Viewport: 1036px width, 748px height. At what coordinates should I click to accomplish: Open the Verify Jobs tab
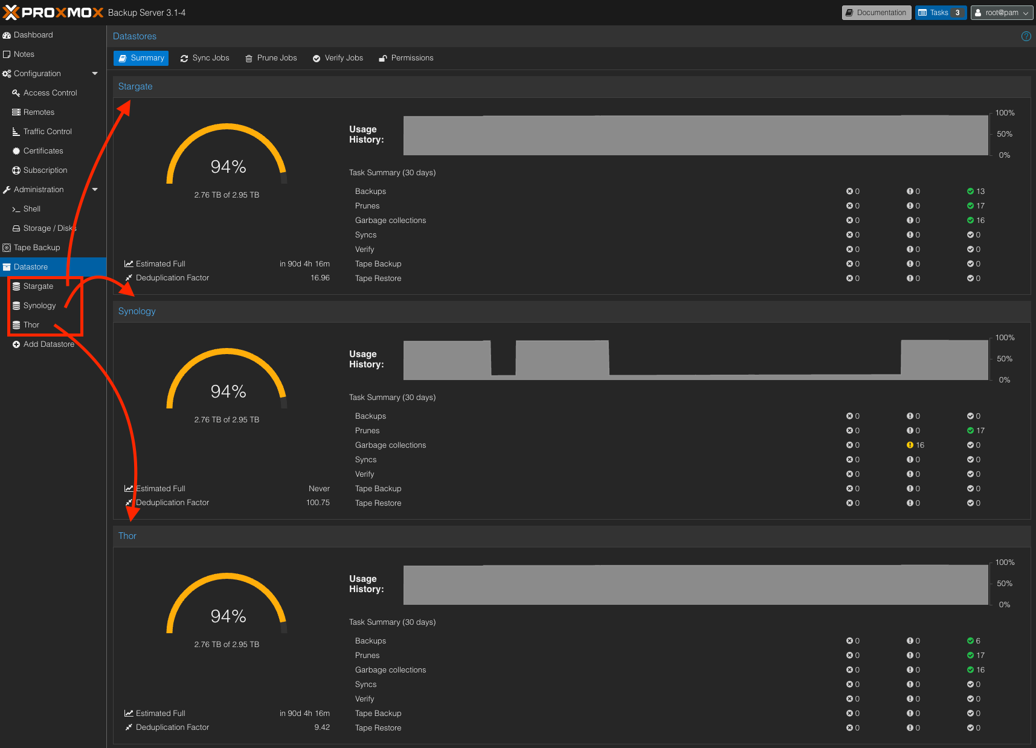click(338, 58)
